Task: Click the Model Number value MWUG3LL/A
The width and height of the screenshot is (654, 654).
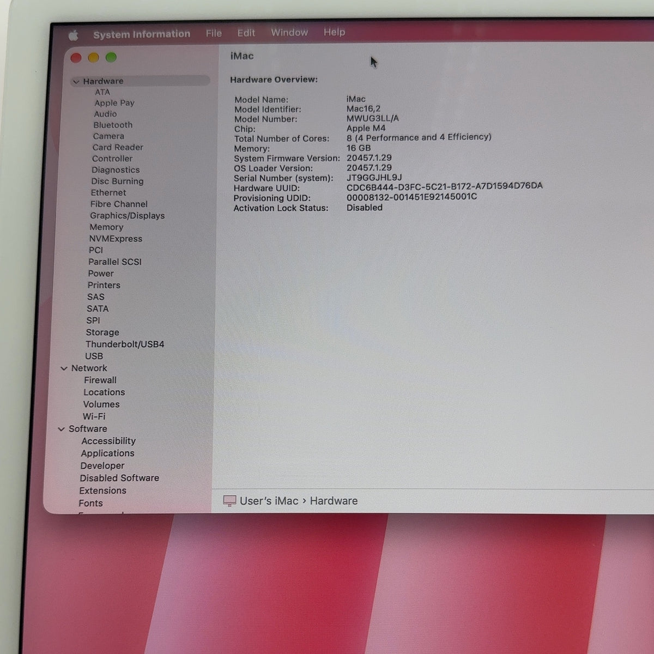Action: click(x=373, y=118)
